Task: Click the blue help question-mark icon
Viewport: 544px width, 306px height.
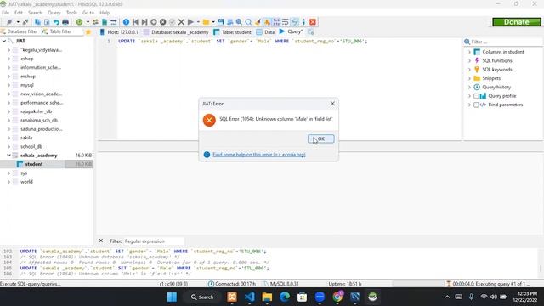Action: pos(126,22)
